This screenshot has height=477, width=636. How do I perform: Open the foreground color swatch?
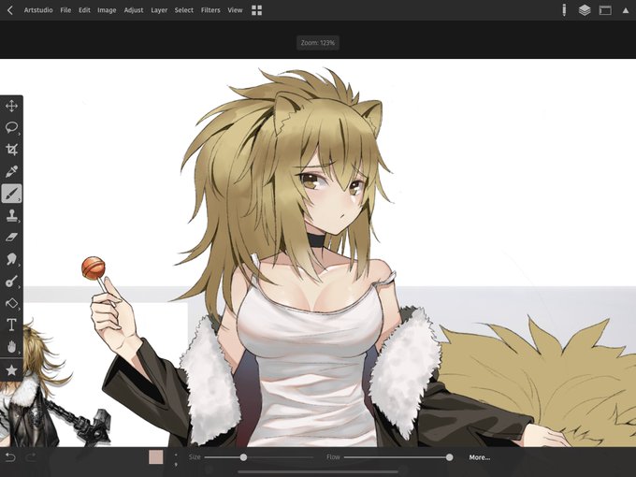pos(156,457)
